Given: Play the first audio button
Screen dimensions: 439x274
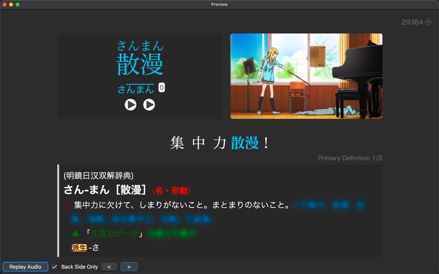Looking at the screenshot, I should point(130,105).
